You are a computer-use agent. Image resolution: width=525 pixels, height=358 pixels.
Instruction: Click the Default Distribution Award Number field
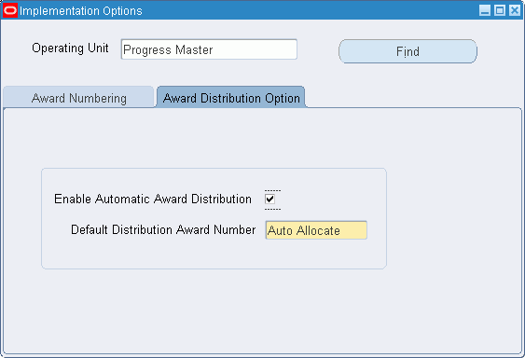coord(316,230)
